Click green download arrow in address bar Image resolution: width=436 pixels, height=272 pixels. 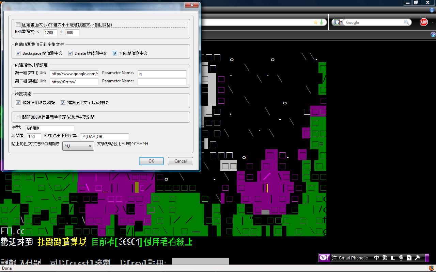321,22
